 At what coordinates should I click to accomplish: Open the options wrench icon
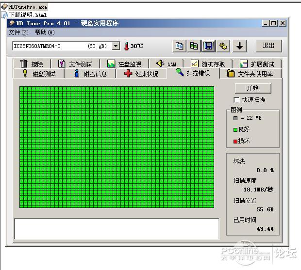pyautogui.click(x=223, y=46)
